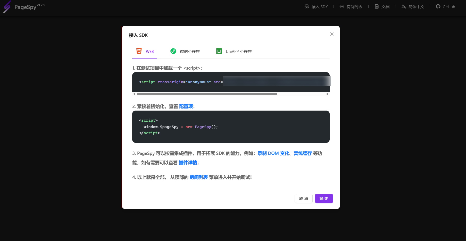Click the WeChat mini program green icon

[173, 51]
